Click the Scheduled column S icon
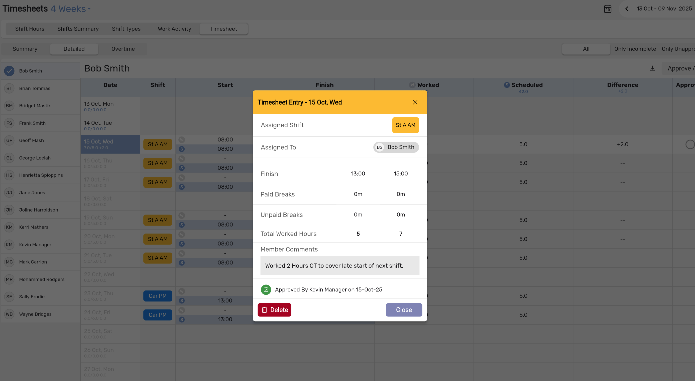 507,85
